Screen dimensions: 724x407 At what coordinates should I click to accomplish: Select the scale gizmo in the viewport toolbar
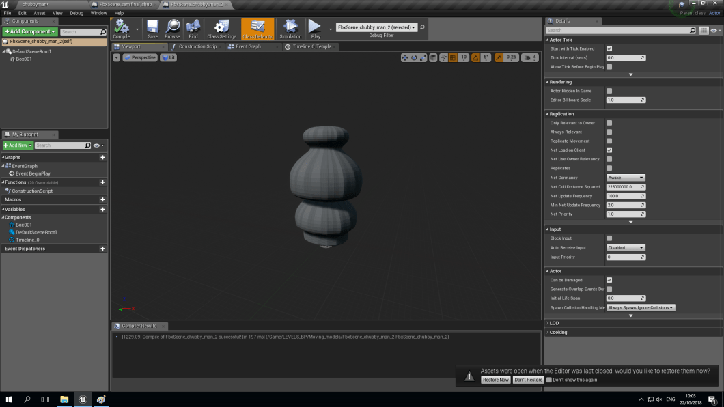click(x=423, y=57)
